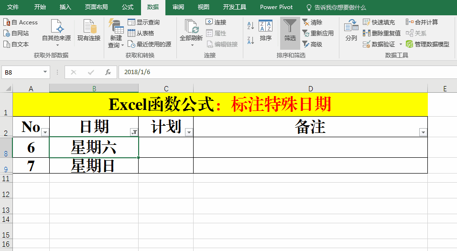The image size is (457, 251).
Task: Clear the filter with 清除
Action: [x=313, y=22]
